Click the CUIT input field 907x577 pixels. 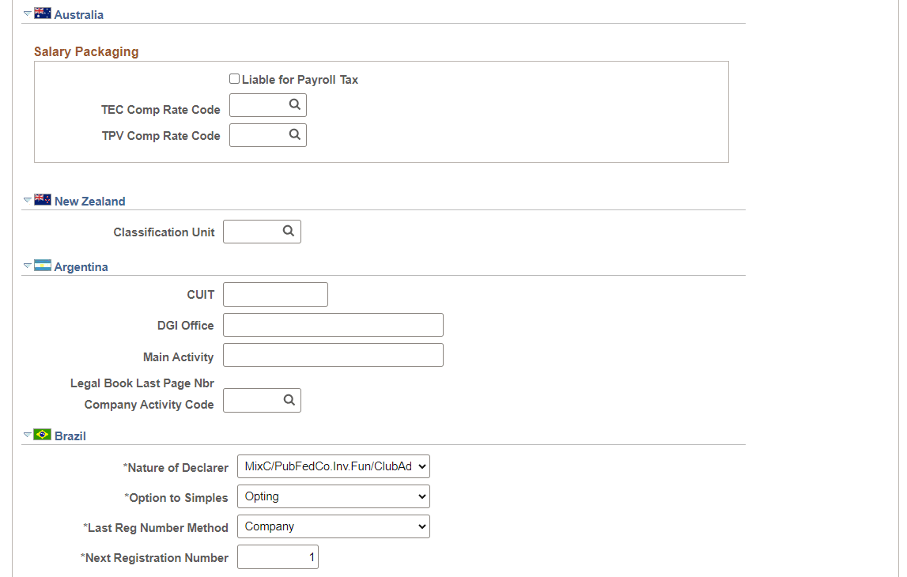coord(274,294)
